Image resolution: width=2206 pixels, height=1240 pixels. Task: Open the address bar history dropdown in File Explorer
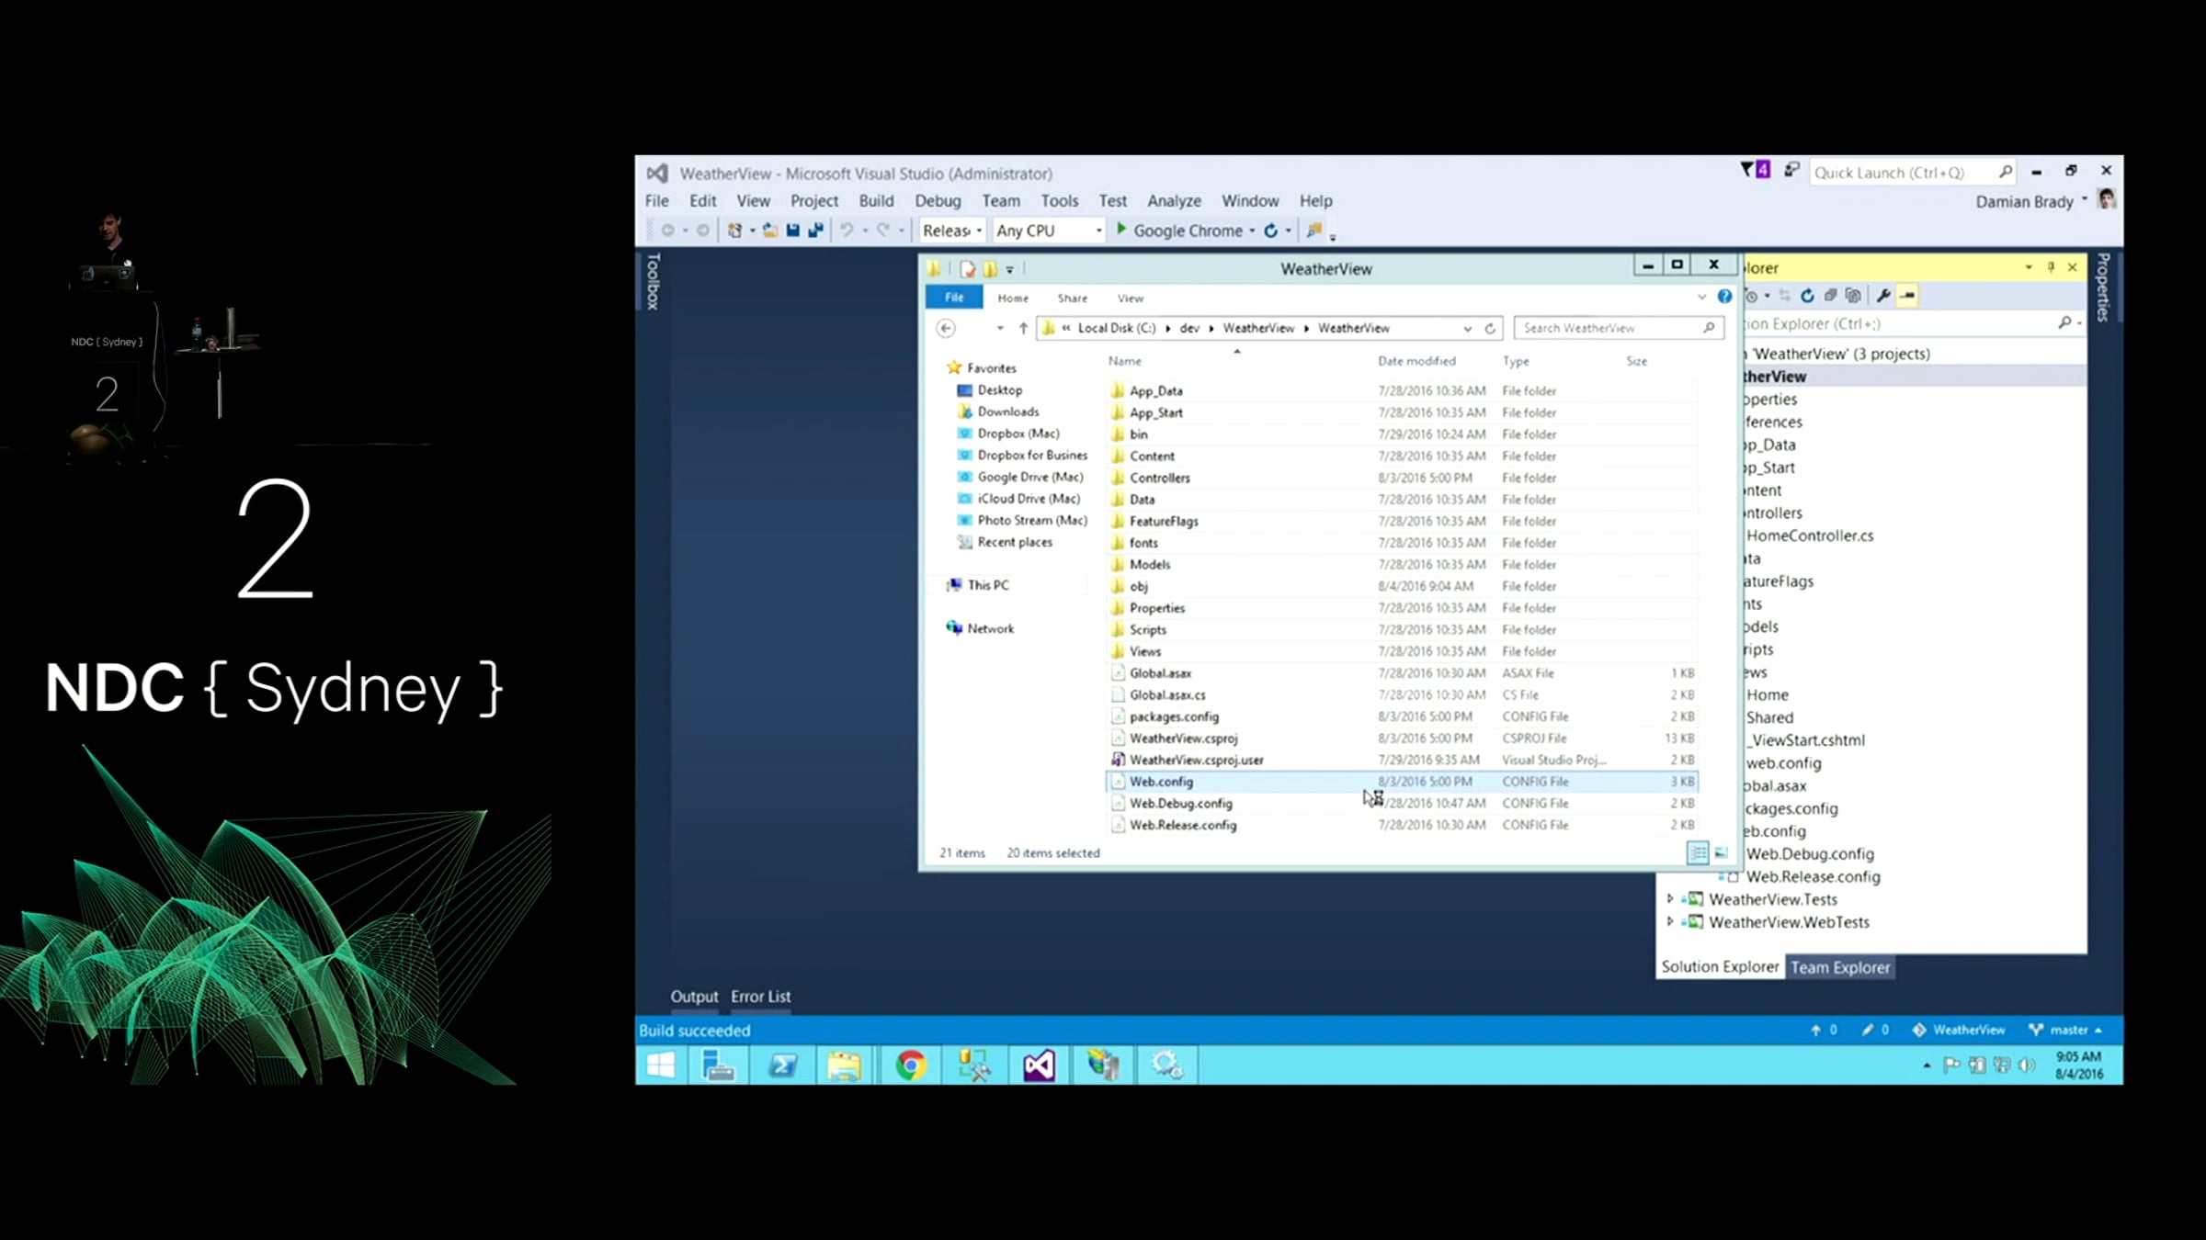[x=1467, y=329]
